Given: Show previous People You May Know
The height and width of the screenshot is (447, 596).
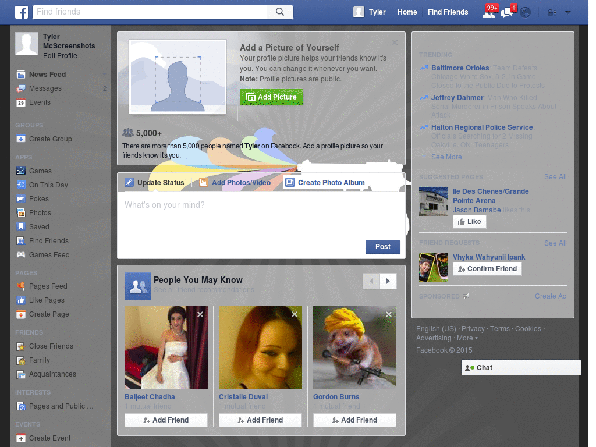Looking at the screenshot, I should pyautogui.click(x=371, y=281).
